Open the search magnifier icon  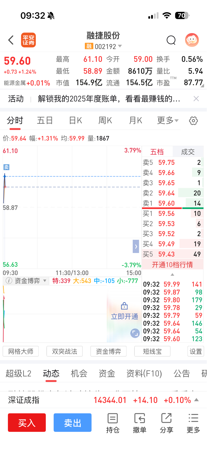(171, 40)
